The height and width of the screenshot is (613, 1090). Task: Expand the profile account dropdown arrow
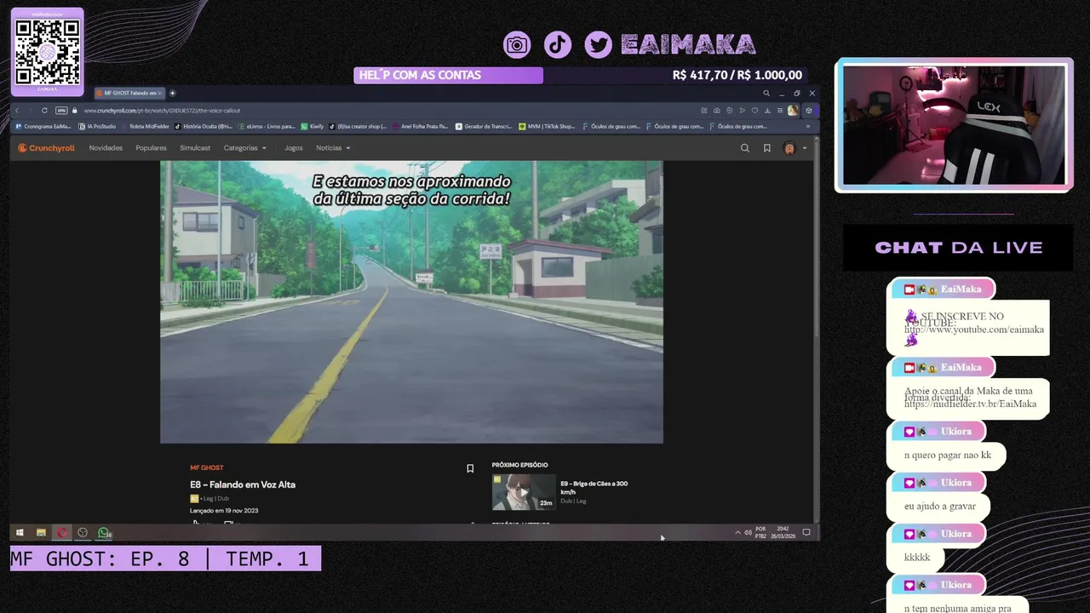(805, 148)
